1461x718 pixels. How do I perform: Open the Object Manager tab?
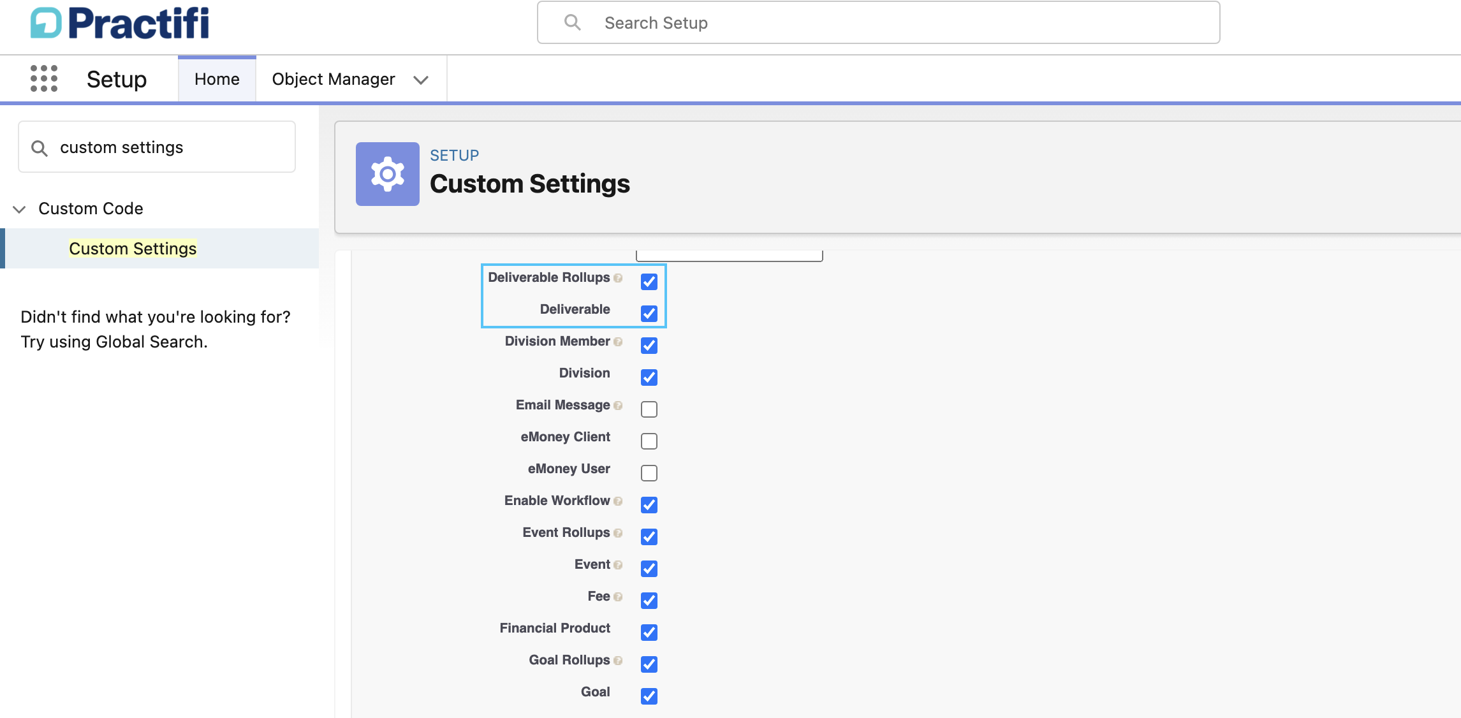(x=334, y=79)
